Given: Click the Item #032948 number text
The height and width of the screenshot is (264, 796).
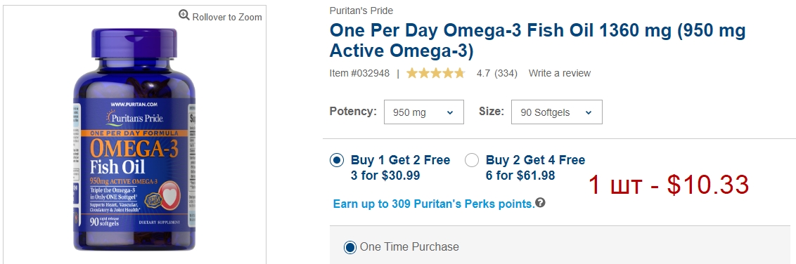Looking at the screenshot, I should (359, 73).
